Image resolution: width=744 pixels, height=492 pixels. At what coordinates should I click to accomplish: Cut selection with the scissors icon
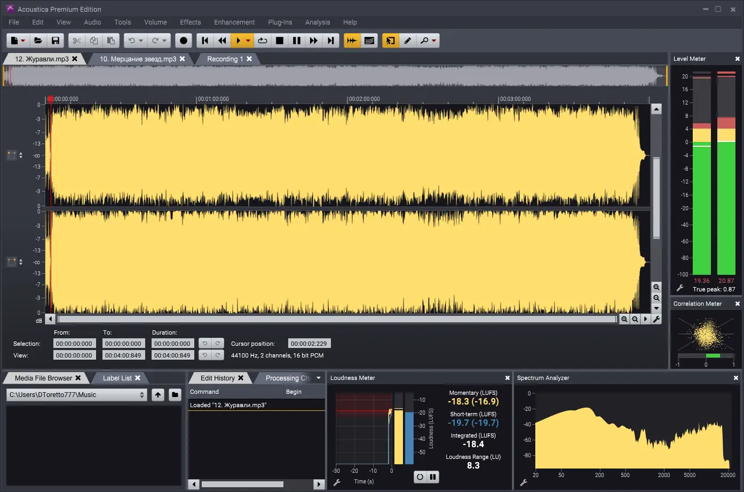tap(77, 41)
